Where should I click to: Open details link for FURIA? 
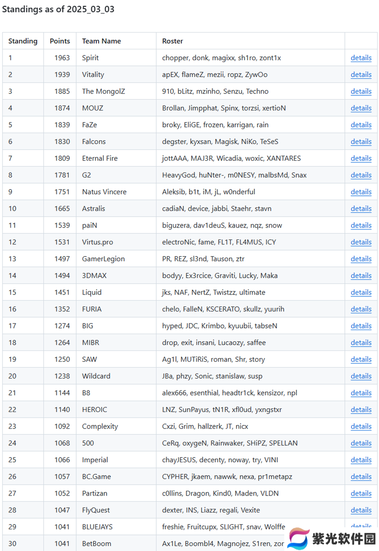point(361,309)
